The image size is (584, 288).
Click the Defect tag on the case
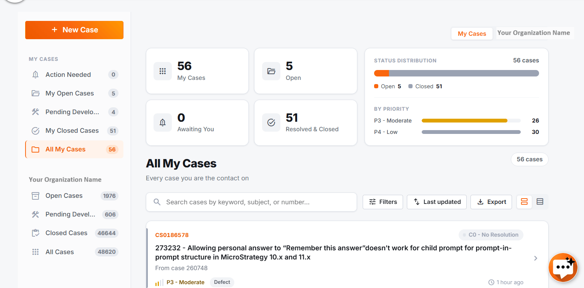point(222,282)
